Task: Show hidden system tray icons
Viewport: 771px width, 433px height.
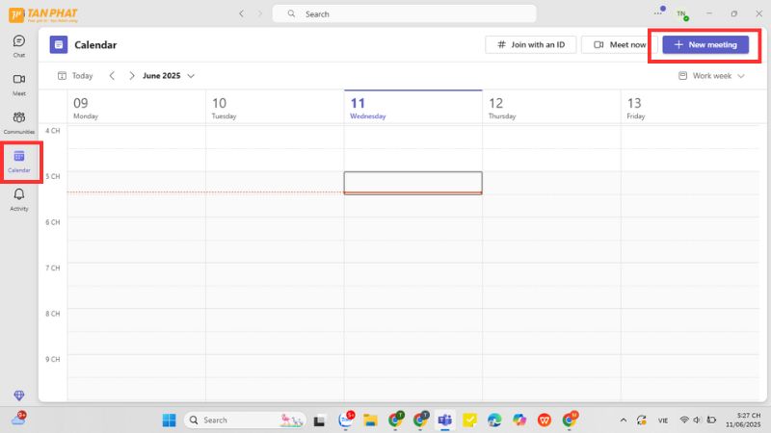Action: 623,420
